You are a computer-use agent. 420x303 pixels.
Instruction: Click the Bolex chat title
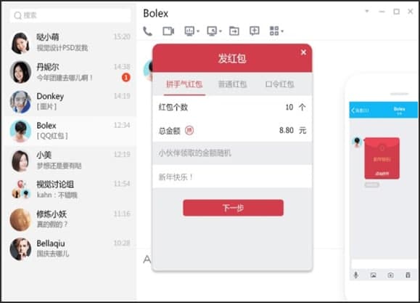click(156, 13)
